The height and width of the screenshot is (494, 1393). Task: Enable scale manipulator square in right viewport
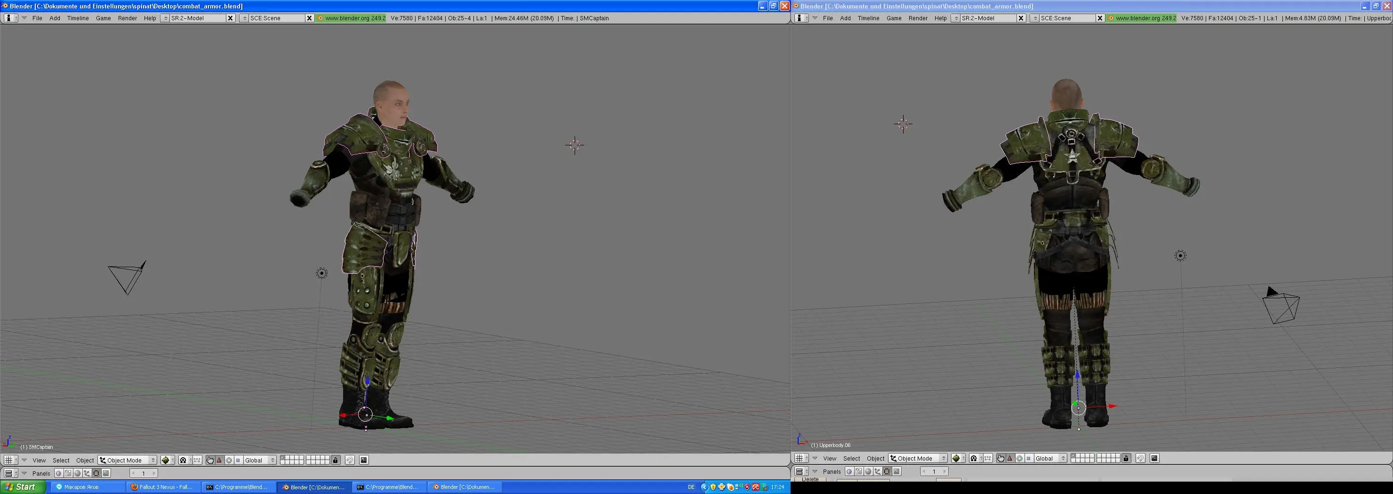pyautogui.click(x=1029, y=458)
